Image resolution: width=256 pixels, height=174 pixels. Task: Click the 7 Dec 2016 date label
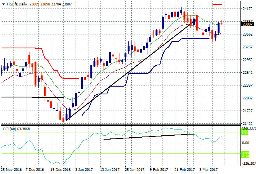point(35,170)
